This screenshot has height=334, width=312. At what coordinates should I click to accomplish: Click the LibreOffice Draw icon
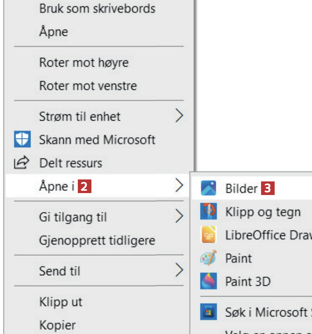pyautogui.click(x=209, y=235)
